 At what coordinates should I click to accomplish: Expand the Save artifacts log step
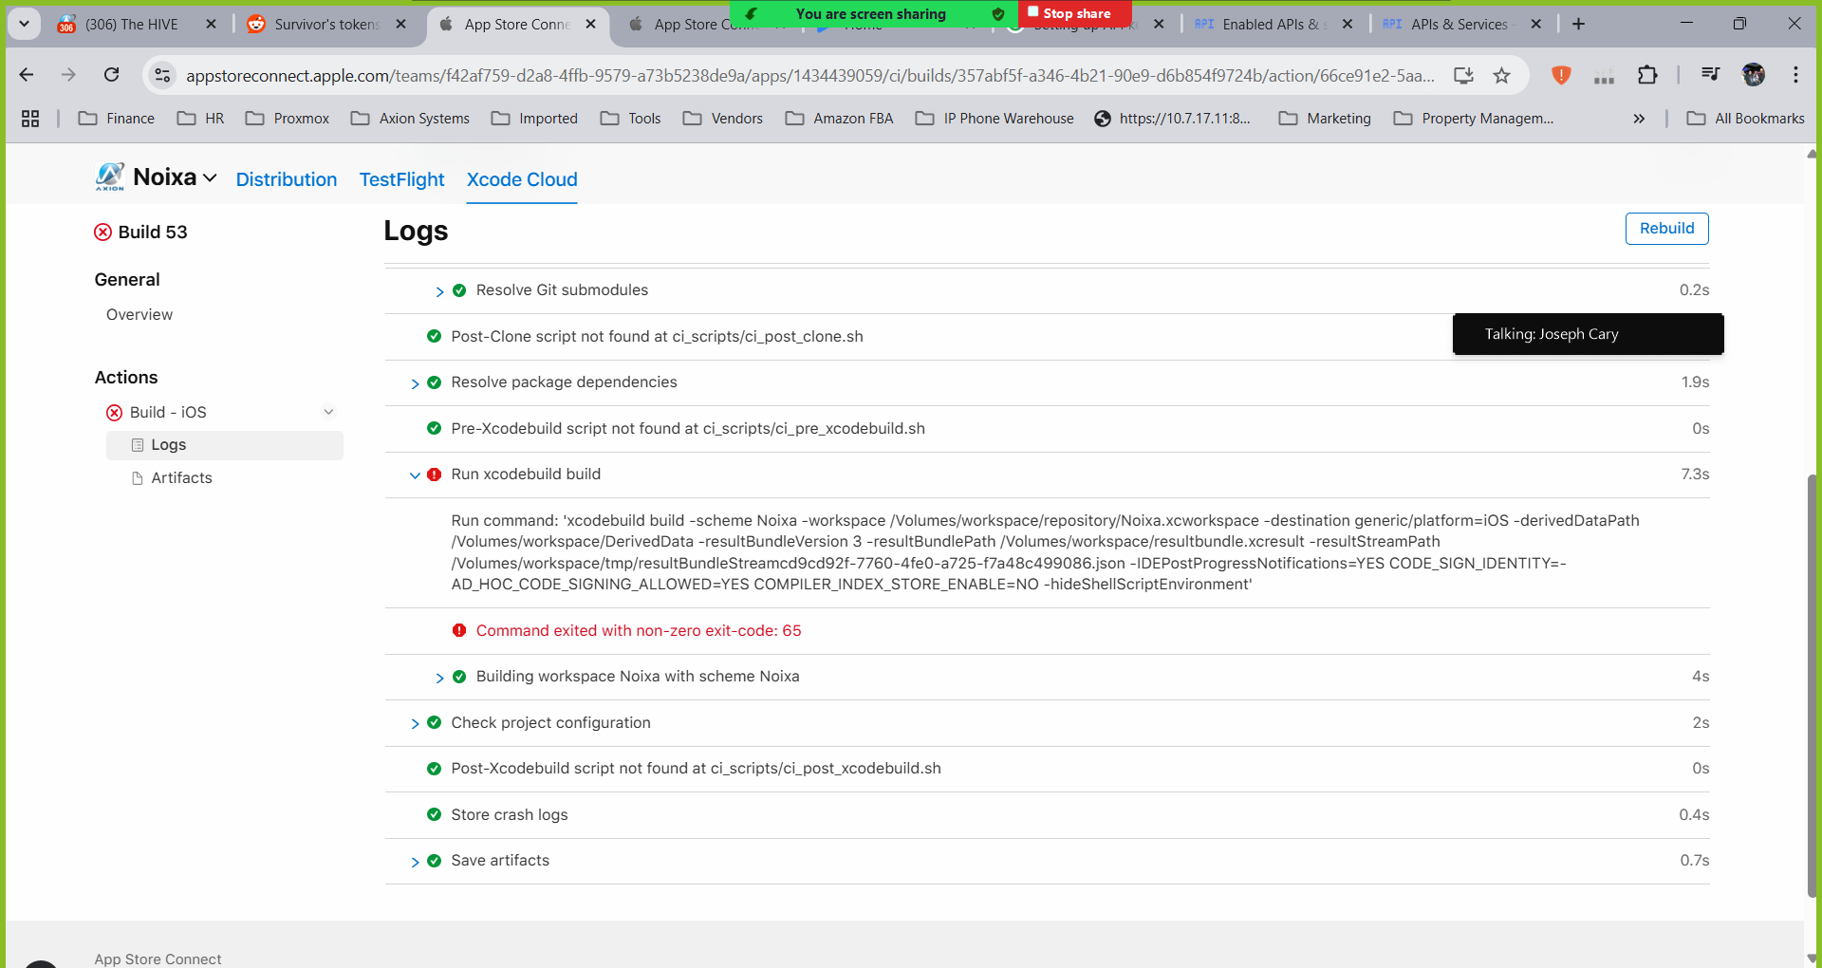click(x=415, y=862)
